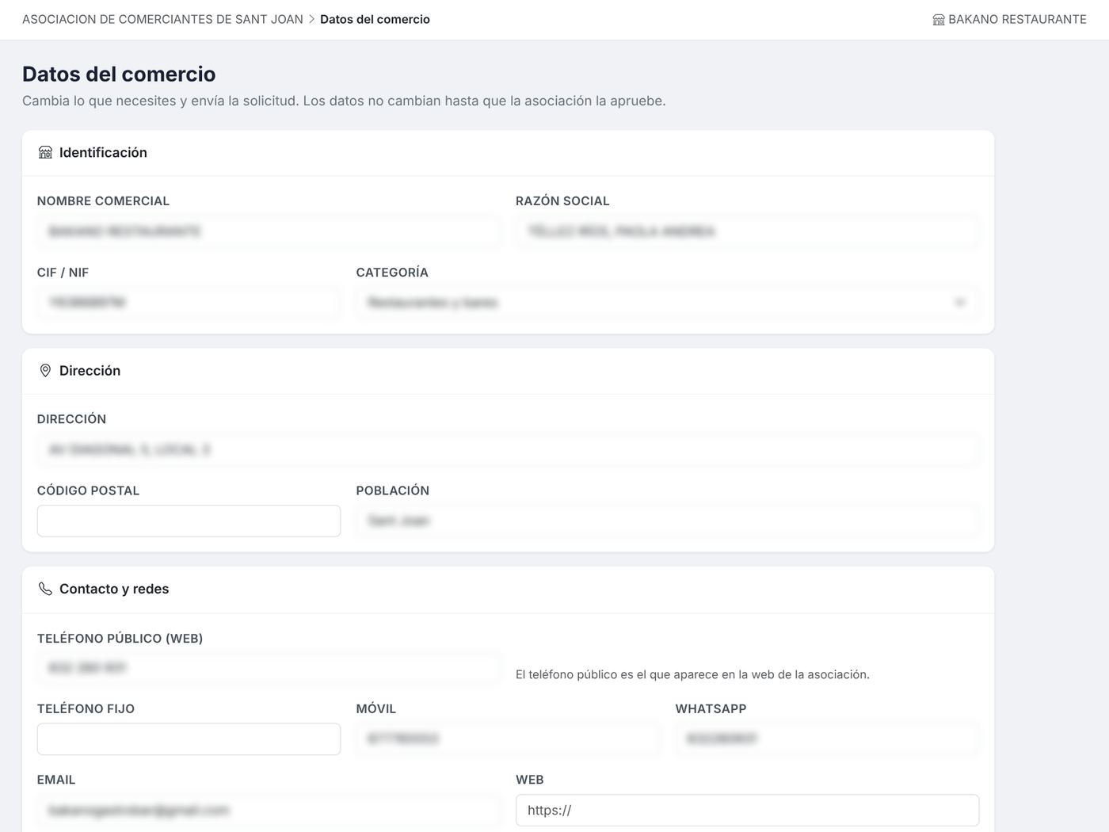Focus the empty Código postal field

point(189,521)
